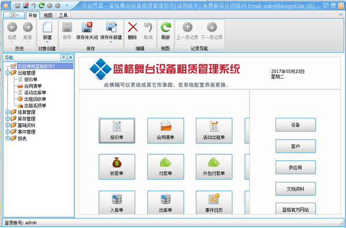Click the app logo icon in title bar

point(6,5)
